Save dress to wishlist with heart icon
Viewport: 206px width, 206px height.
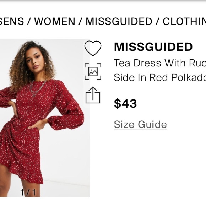[93, 48]
